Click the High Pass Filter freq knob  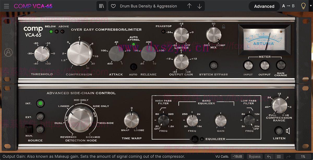coord(164,120)
